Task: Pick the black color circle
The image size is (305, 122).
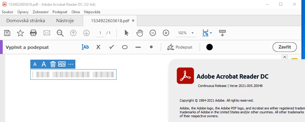Action: click(210, 47)
